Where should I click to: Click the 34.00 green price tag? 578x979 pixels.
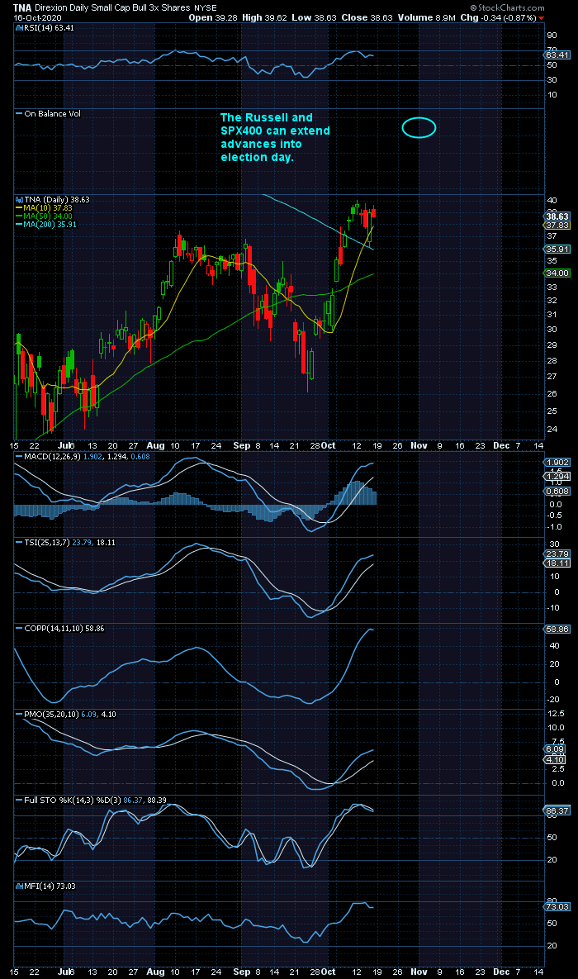pos(558,273)
